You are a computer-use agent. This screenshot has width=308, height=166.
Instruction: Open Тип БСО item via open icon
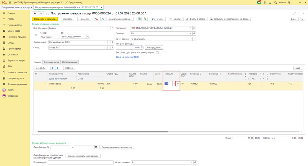point(178,84)
